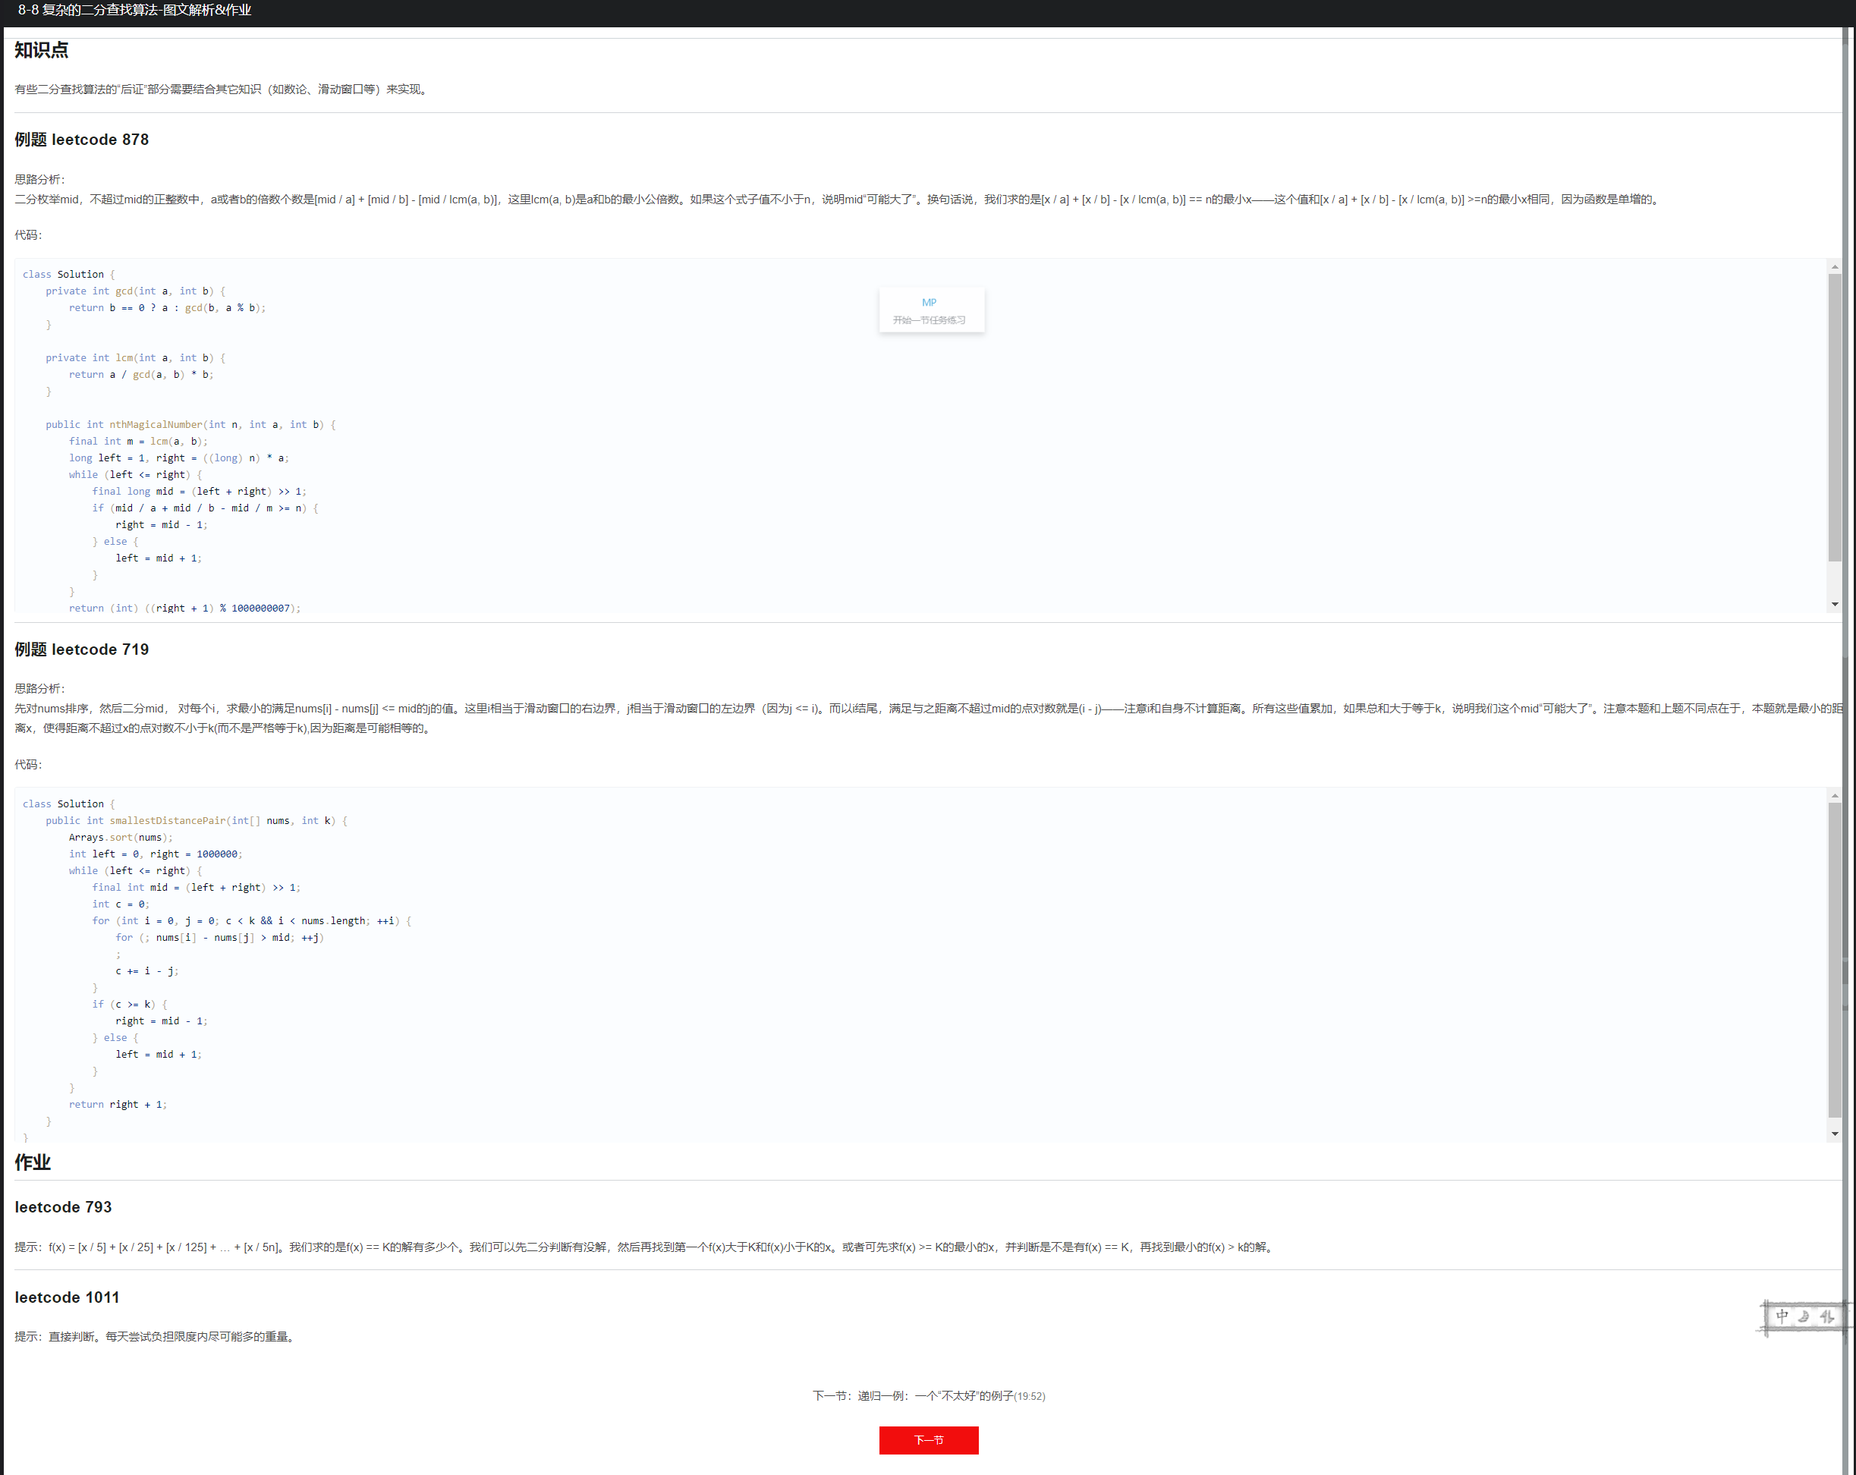
Task: Click up arrow of leetcode 719 code scrollbar
Action: pyautogui.click(x=1835, y=796)
